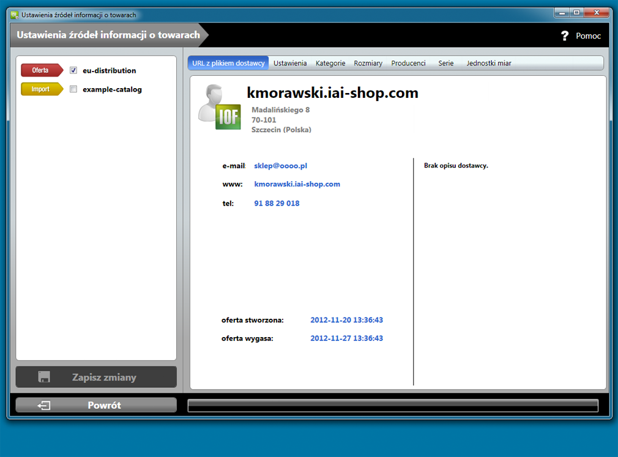Uncheck the eu-distribution checkbox

coord(73,70)
